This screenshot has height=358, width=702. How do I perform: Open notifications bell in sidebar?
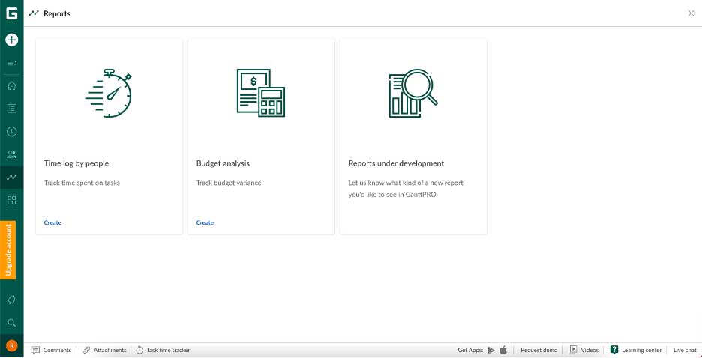(12, 300)
